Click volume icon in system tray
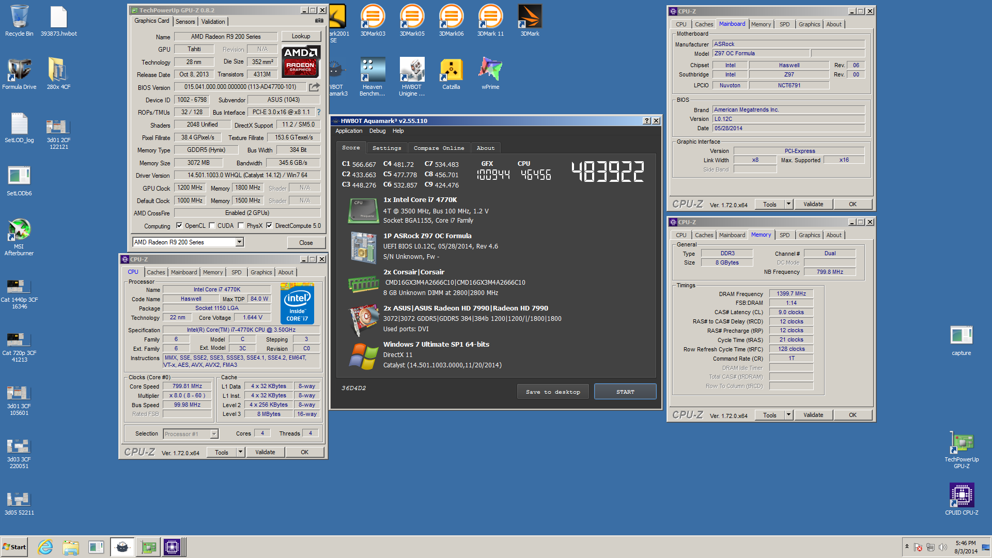The width and height of the screenshot is (992, 558). pyautogui.click(x=942, y=547)
